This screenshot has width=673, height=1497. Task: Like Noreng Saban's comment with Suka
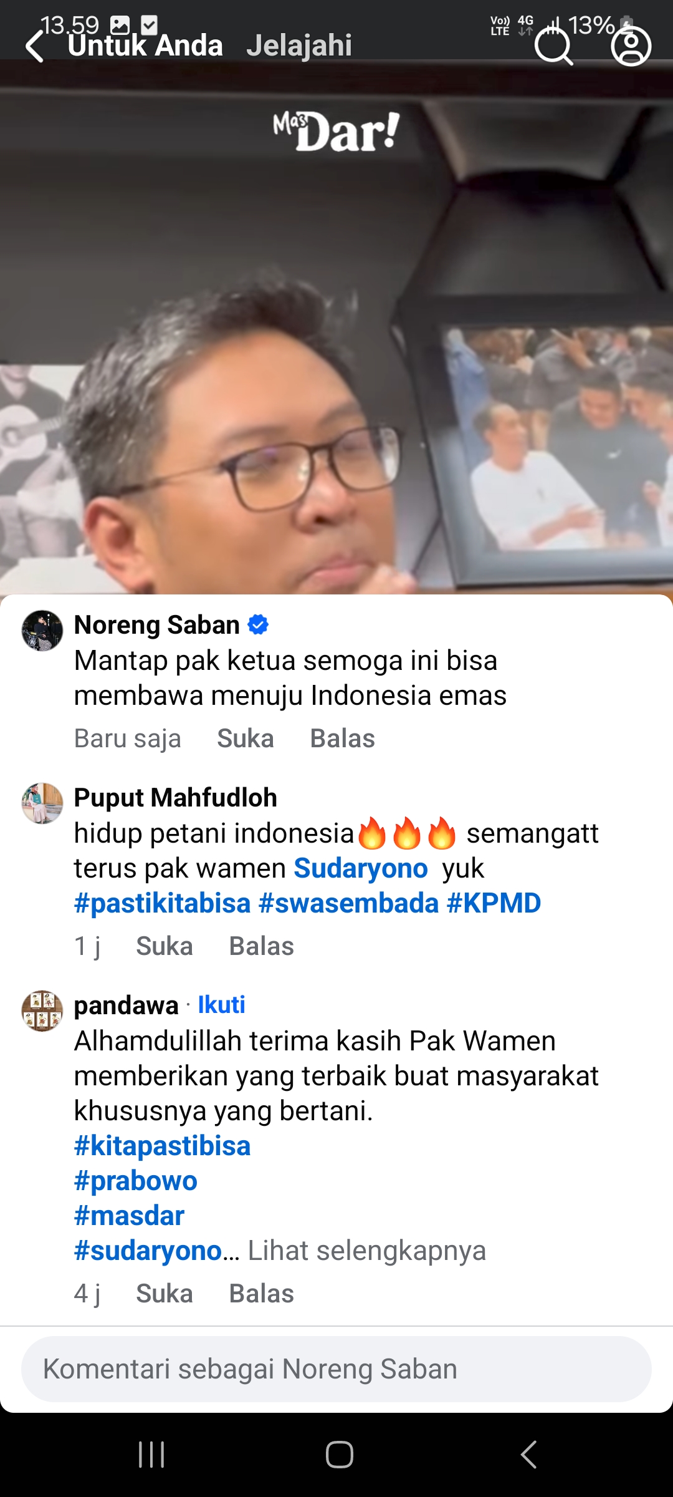coord(246,739)
